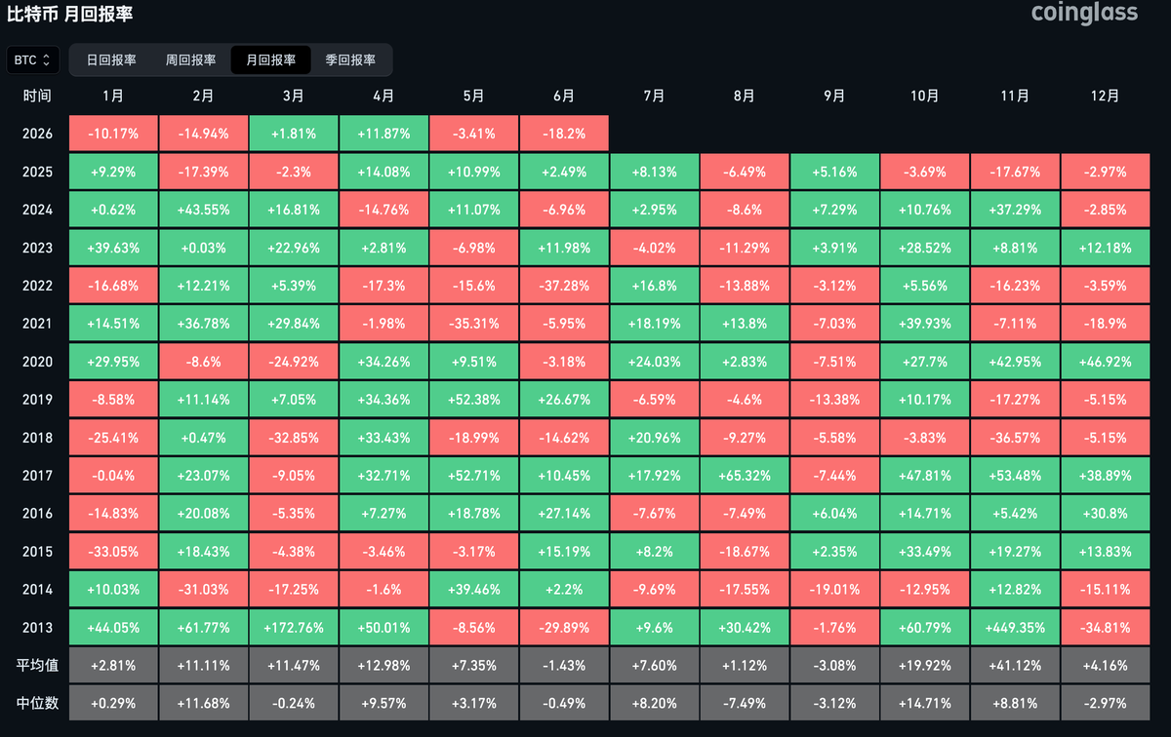Click the 中位数 row label
Image resolution: width=1171 pixels, height=737 pixels.
pyautogui.click(x=38, y=703)
